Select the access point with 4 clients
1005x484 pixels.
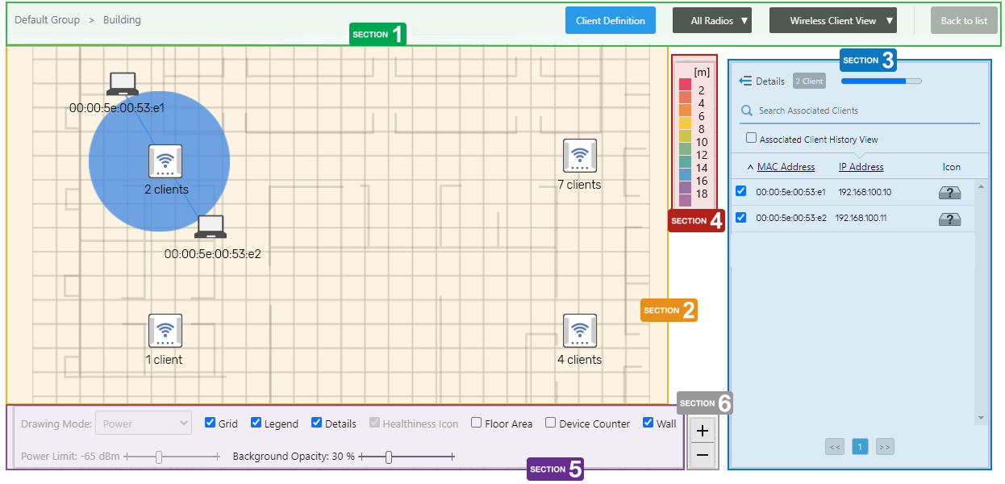(579, 331)
